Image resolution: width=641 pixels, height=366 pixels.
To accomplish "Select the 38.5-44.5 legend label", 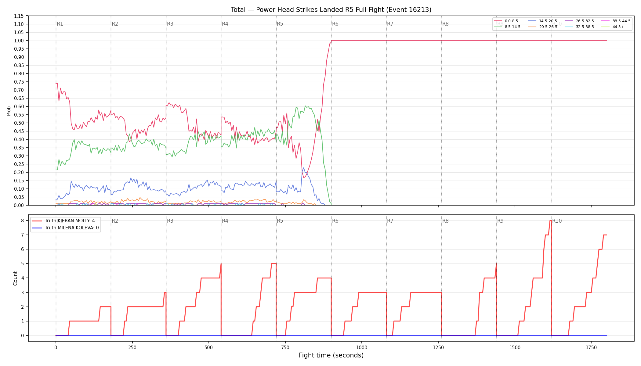I will click(x=621, y=21).
